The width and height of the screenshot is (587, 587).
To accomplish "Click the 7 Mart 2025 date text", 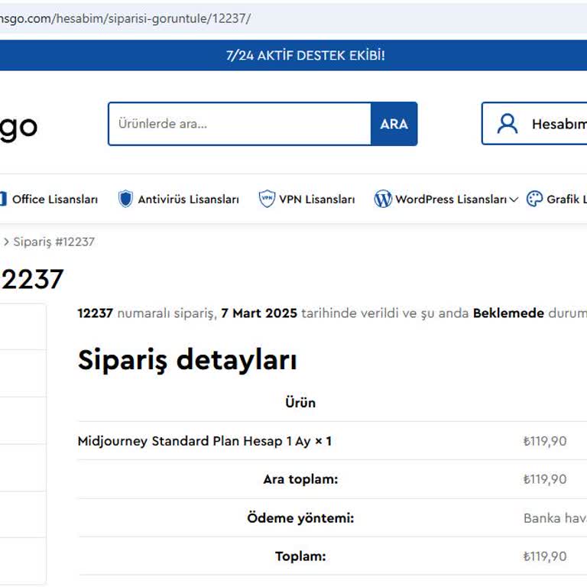I will 259,313.
